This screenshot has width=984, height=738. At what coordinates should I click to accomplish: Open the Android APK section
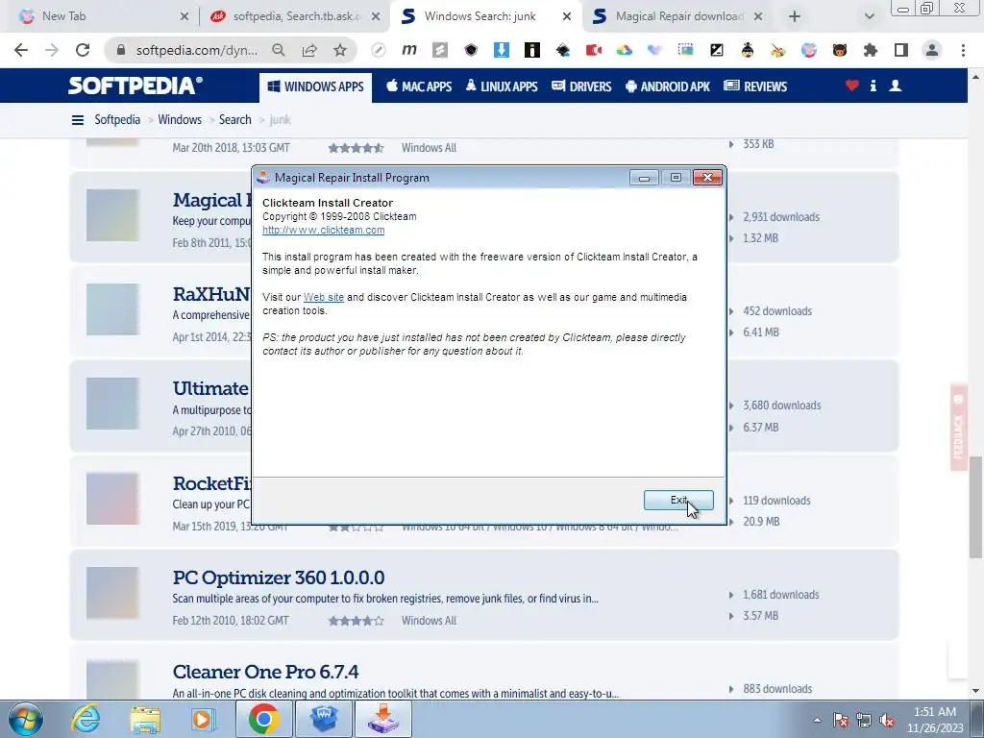(668, 86)
